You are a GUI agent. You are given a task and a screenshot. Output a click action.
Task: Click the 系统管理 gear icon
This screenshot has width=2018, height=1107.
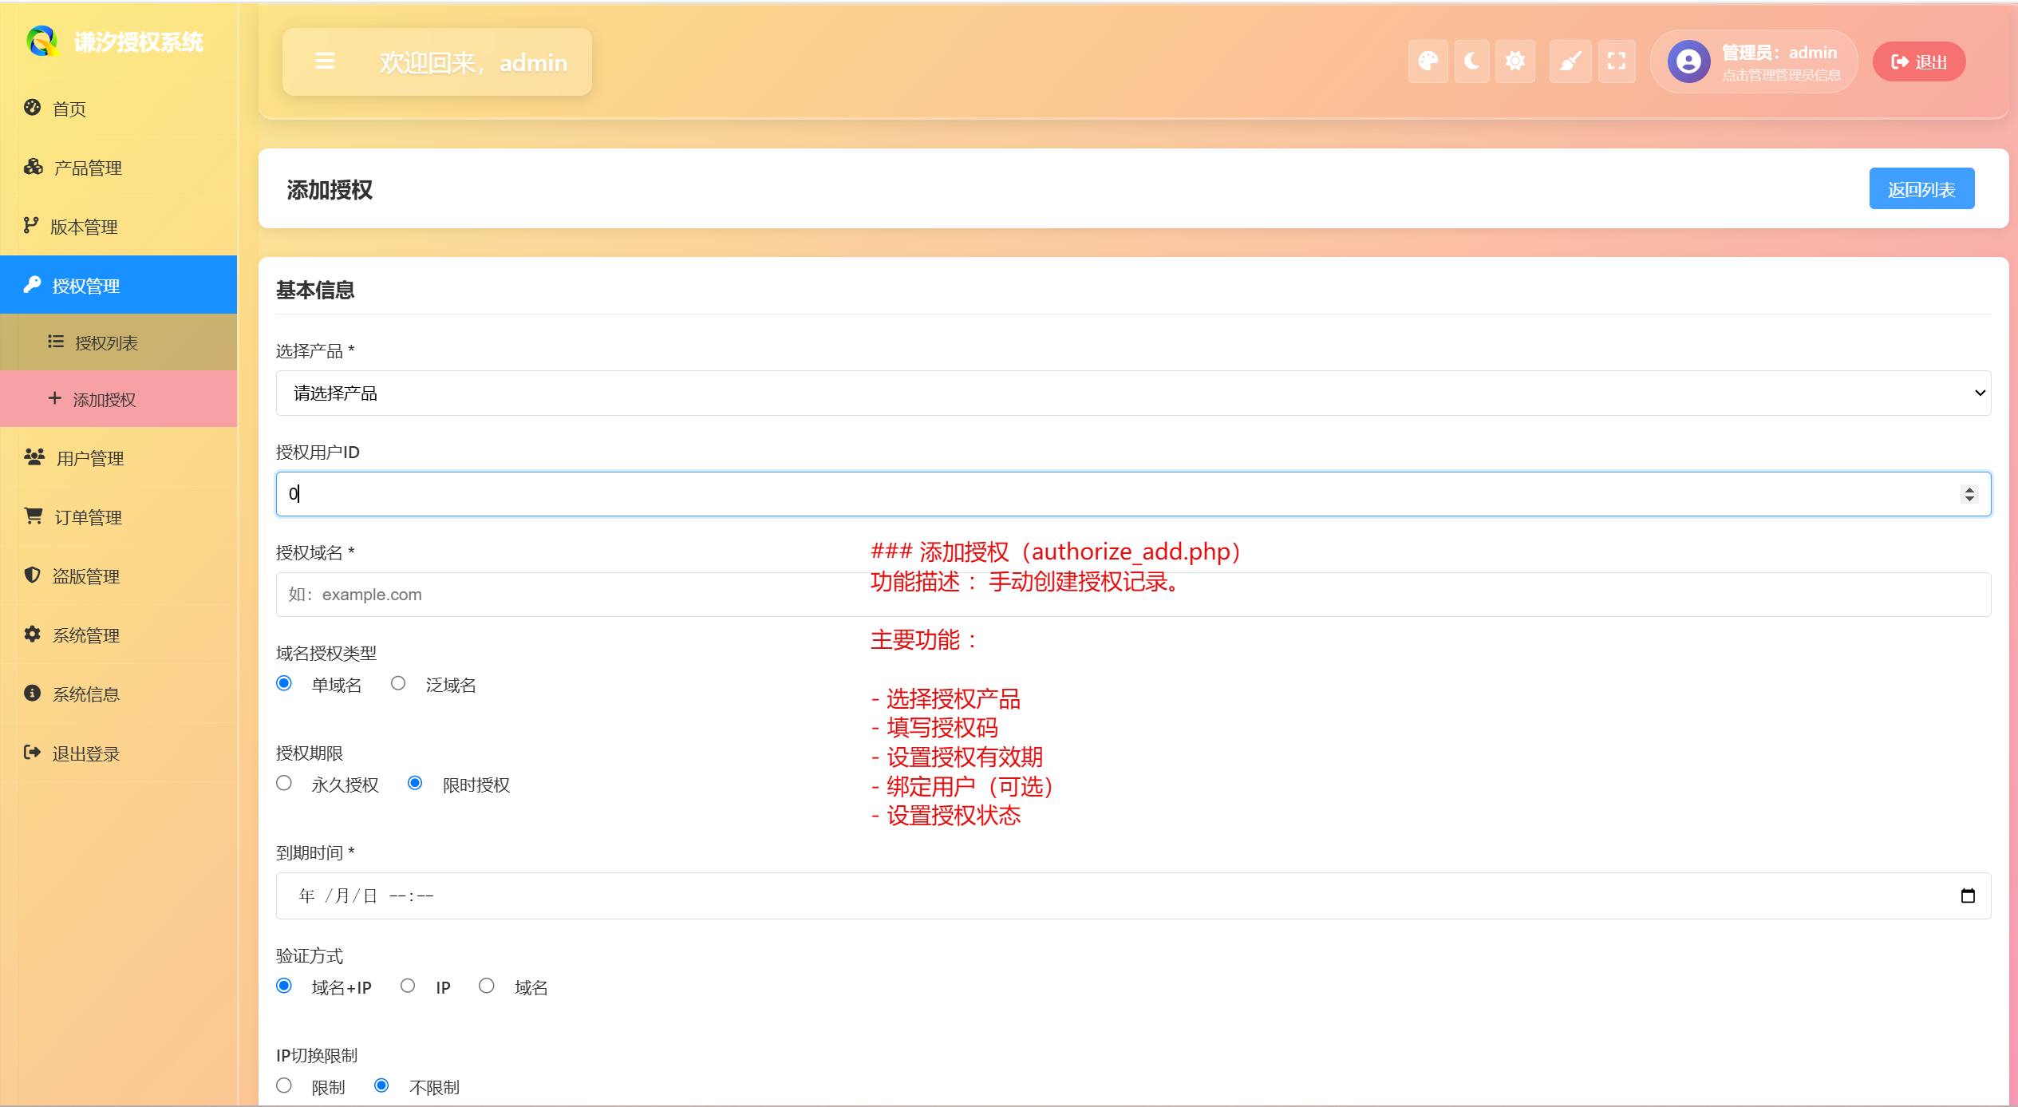[32, 635]
